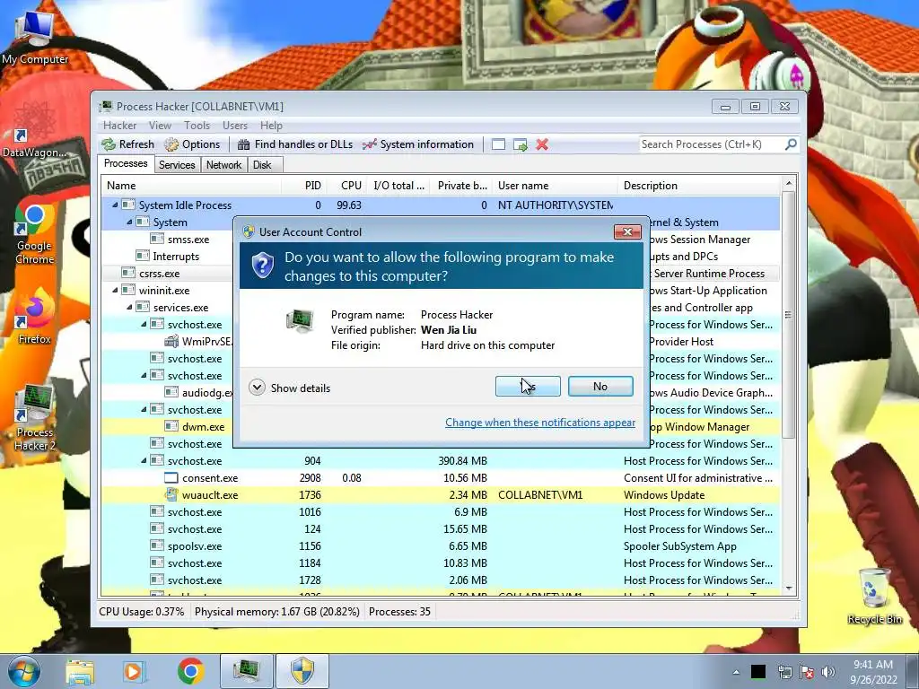Click No in User Account Control

[x=600, y=386]
